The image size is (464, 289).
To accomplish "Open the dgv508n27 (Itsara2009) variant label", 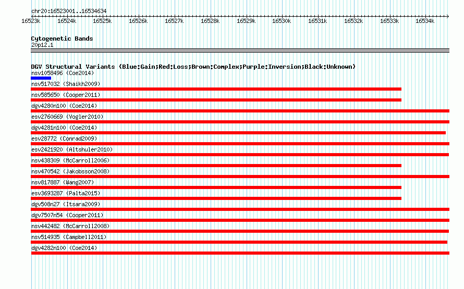I will [x=66, y=204].
